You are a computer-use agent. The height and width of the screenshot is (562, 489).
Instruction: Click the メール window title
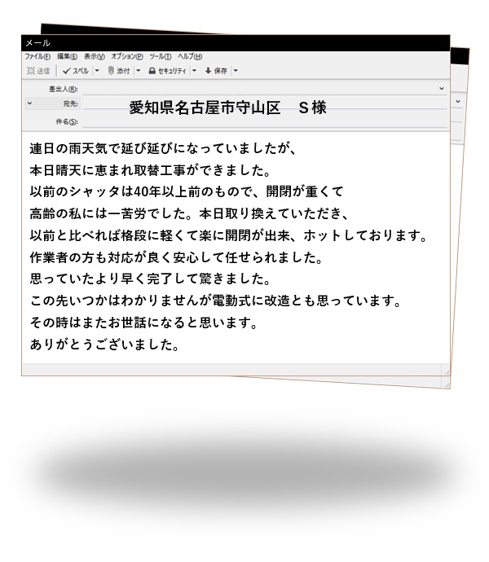37,43
